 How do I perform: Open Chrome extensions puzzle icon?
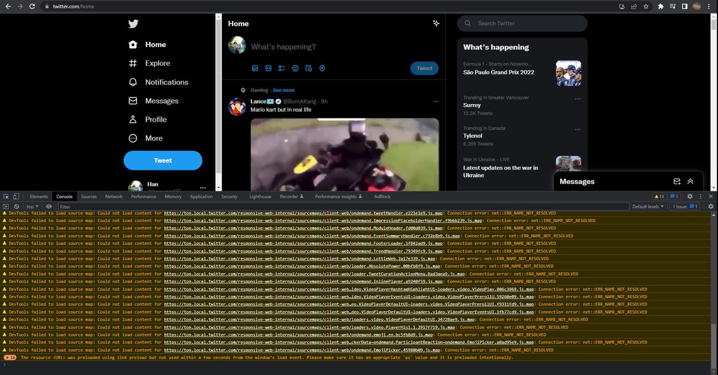[661, 6]
